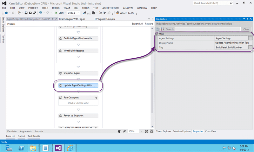Open the Debug configuration dropdown

point(78,13)
